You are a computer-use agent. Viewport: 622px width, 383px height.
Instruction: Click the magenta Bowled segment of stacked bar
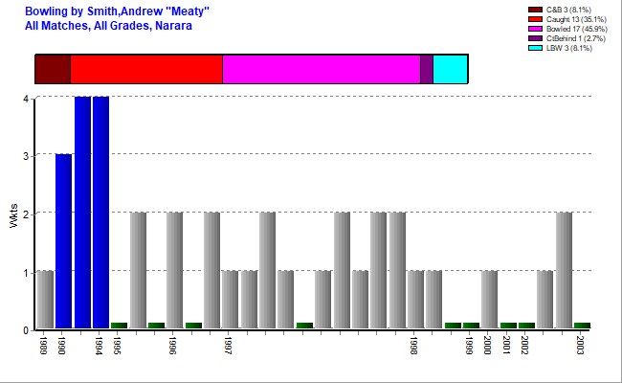(x=322, y=69)
